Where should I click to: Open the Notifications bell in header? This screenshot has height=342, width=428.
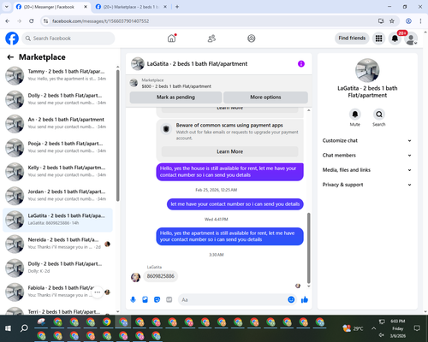[x=395, y=38]
